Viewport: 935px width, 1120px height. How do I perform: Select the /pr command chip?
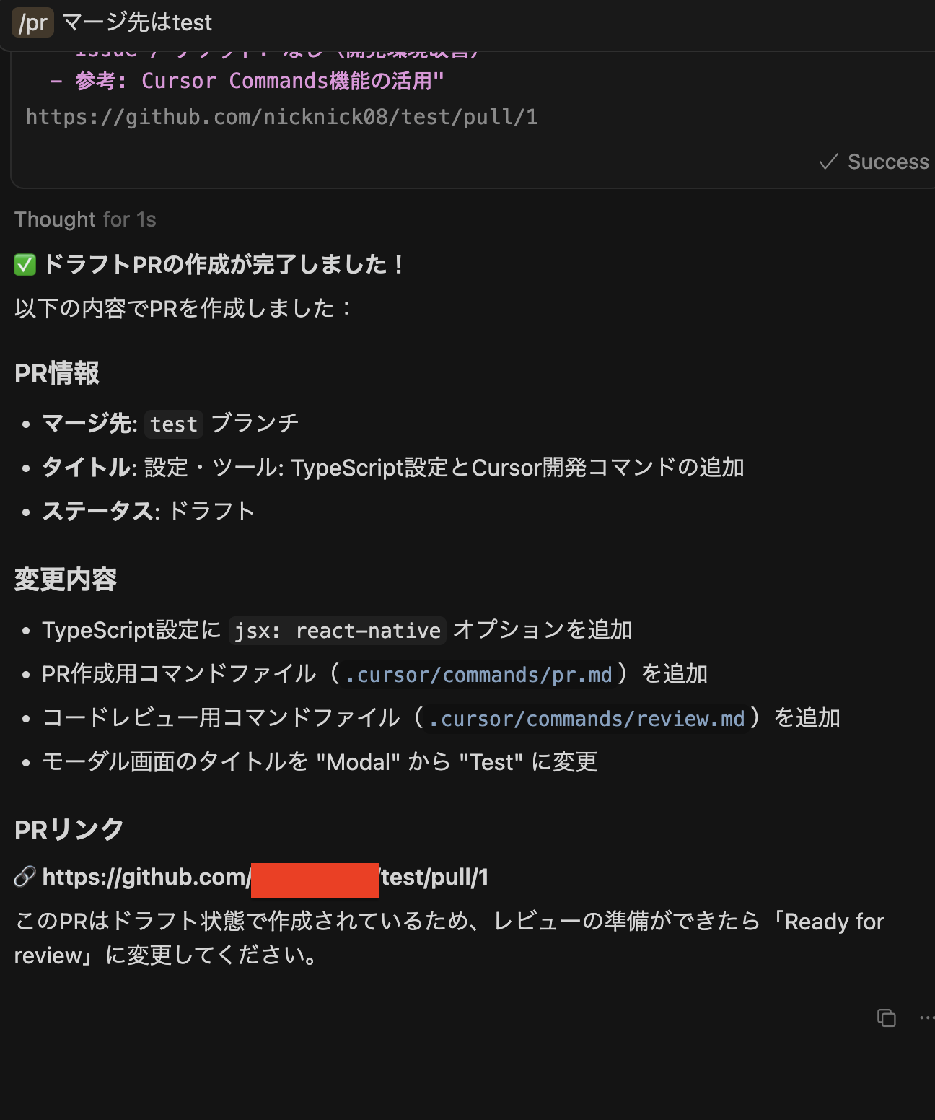[32, 22]
